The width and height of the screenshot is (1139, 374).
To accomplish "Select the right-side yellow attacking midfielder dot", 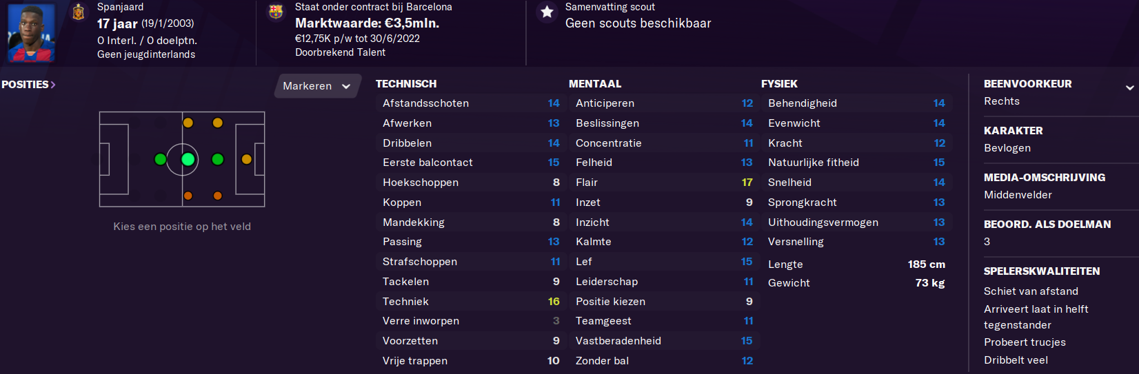I will pos(218,123).
